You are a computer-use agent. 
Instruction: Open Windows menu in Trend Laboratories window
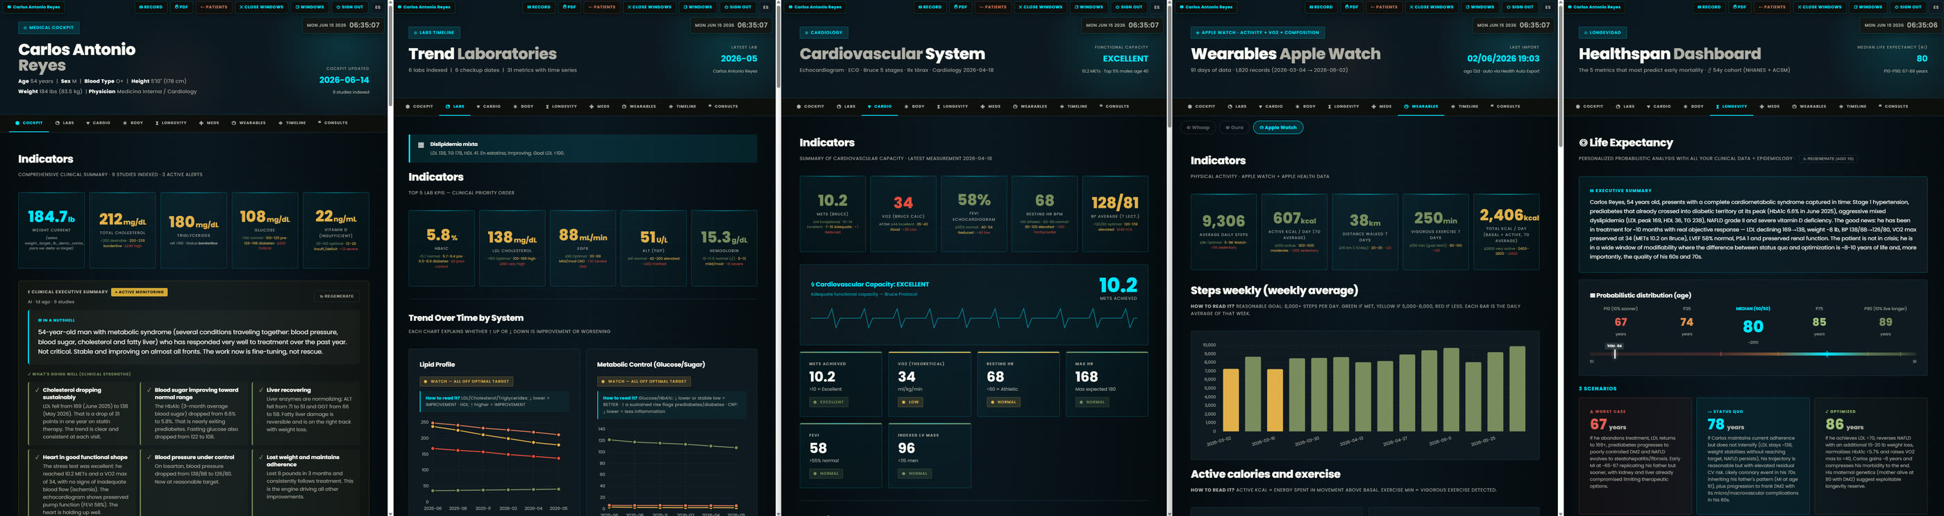(699, 7)
